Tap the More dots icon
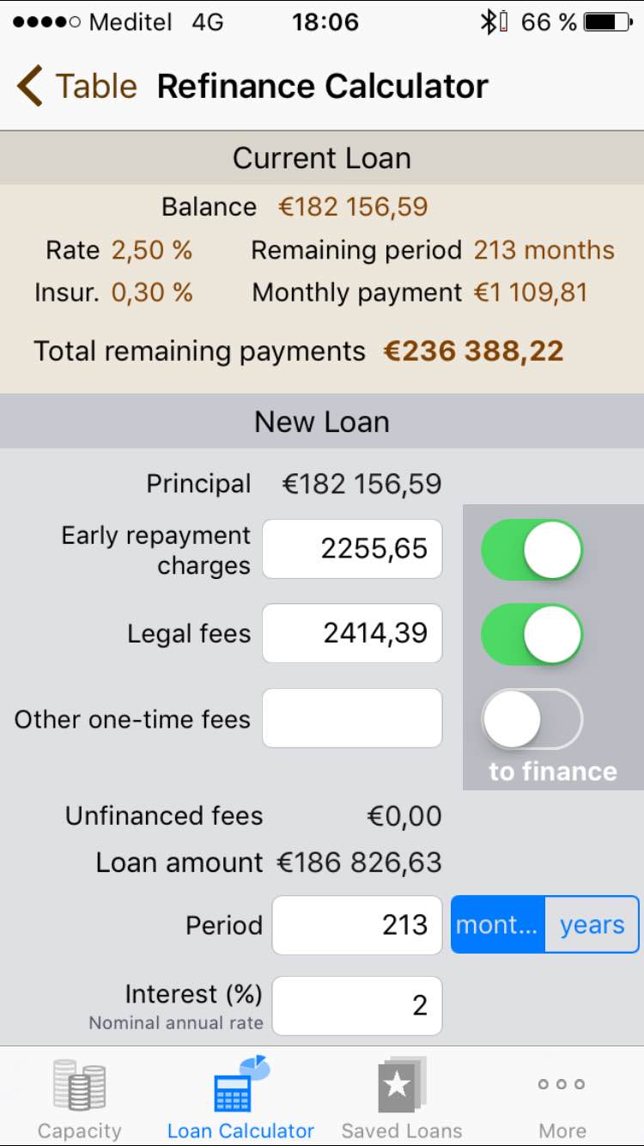The height and width of the screenshot is (1146, 644). click(562, 1084)
